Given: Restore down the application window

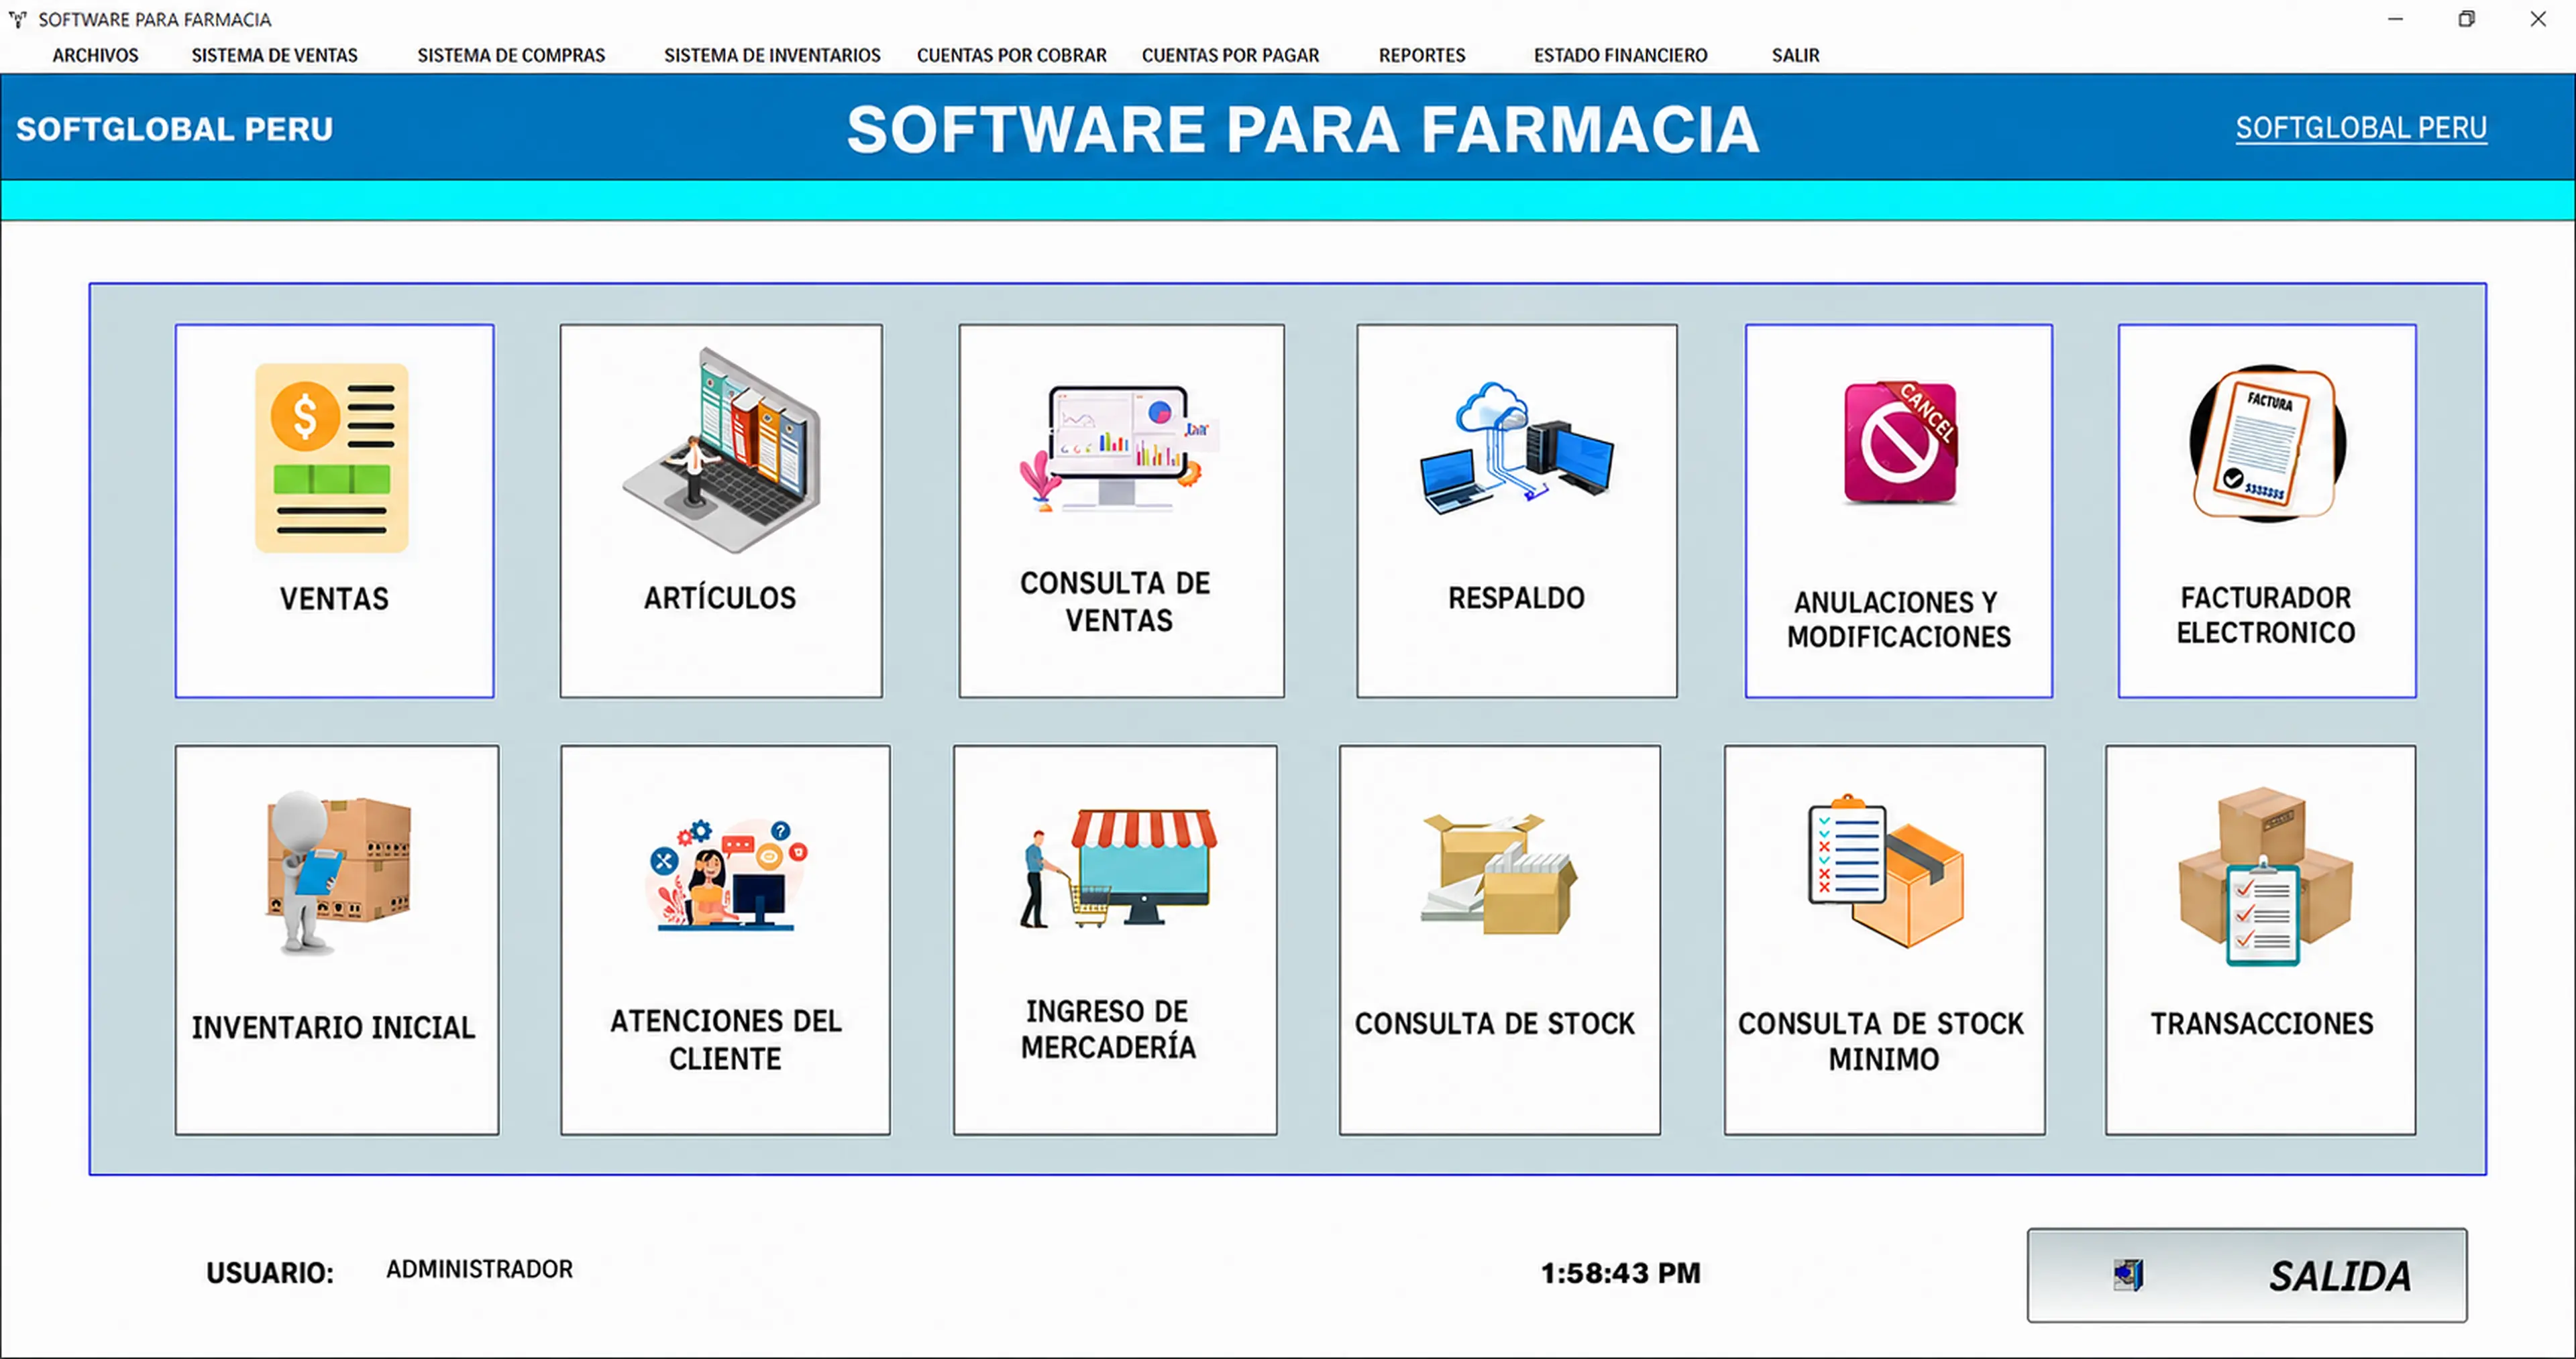Looking at the screenshot, I should (2466, 19).
